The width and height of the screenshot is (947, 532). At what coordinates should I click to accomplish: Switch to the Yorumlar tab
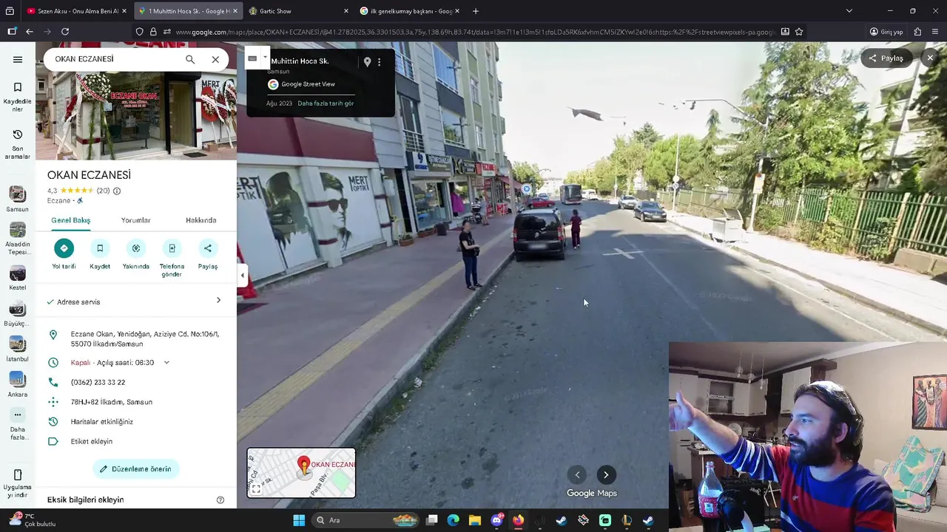point(136,220)
